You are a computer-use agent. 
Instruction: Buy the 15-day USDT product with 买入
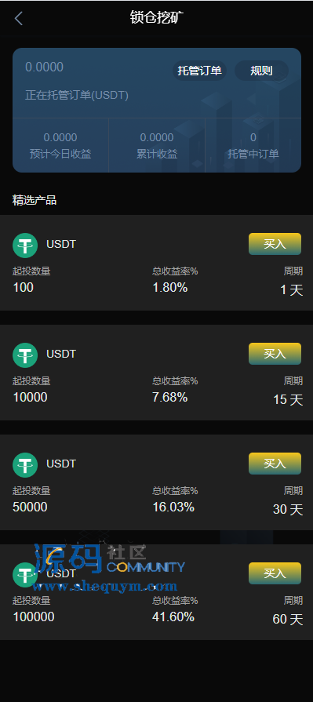click(x=275, y=354)
